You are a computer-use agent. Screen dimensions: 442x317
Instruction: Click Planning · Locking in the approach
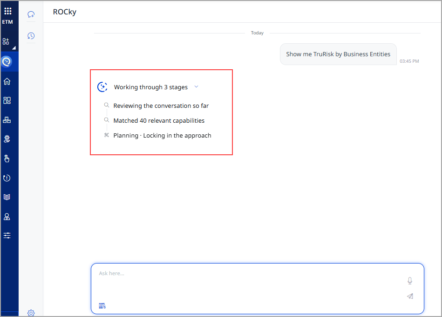pos(163,136)
